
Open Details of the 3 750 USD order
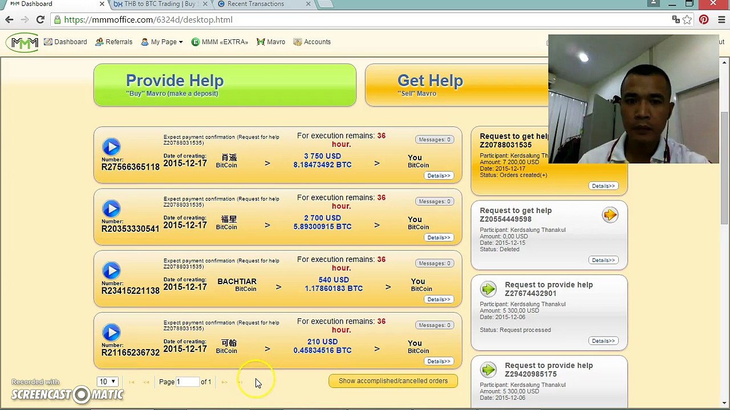tap(439, 175)
